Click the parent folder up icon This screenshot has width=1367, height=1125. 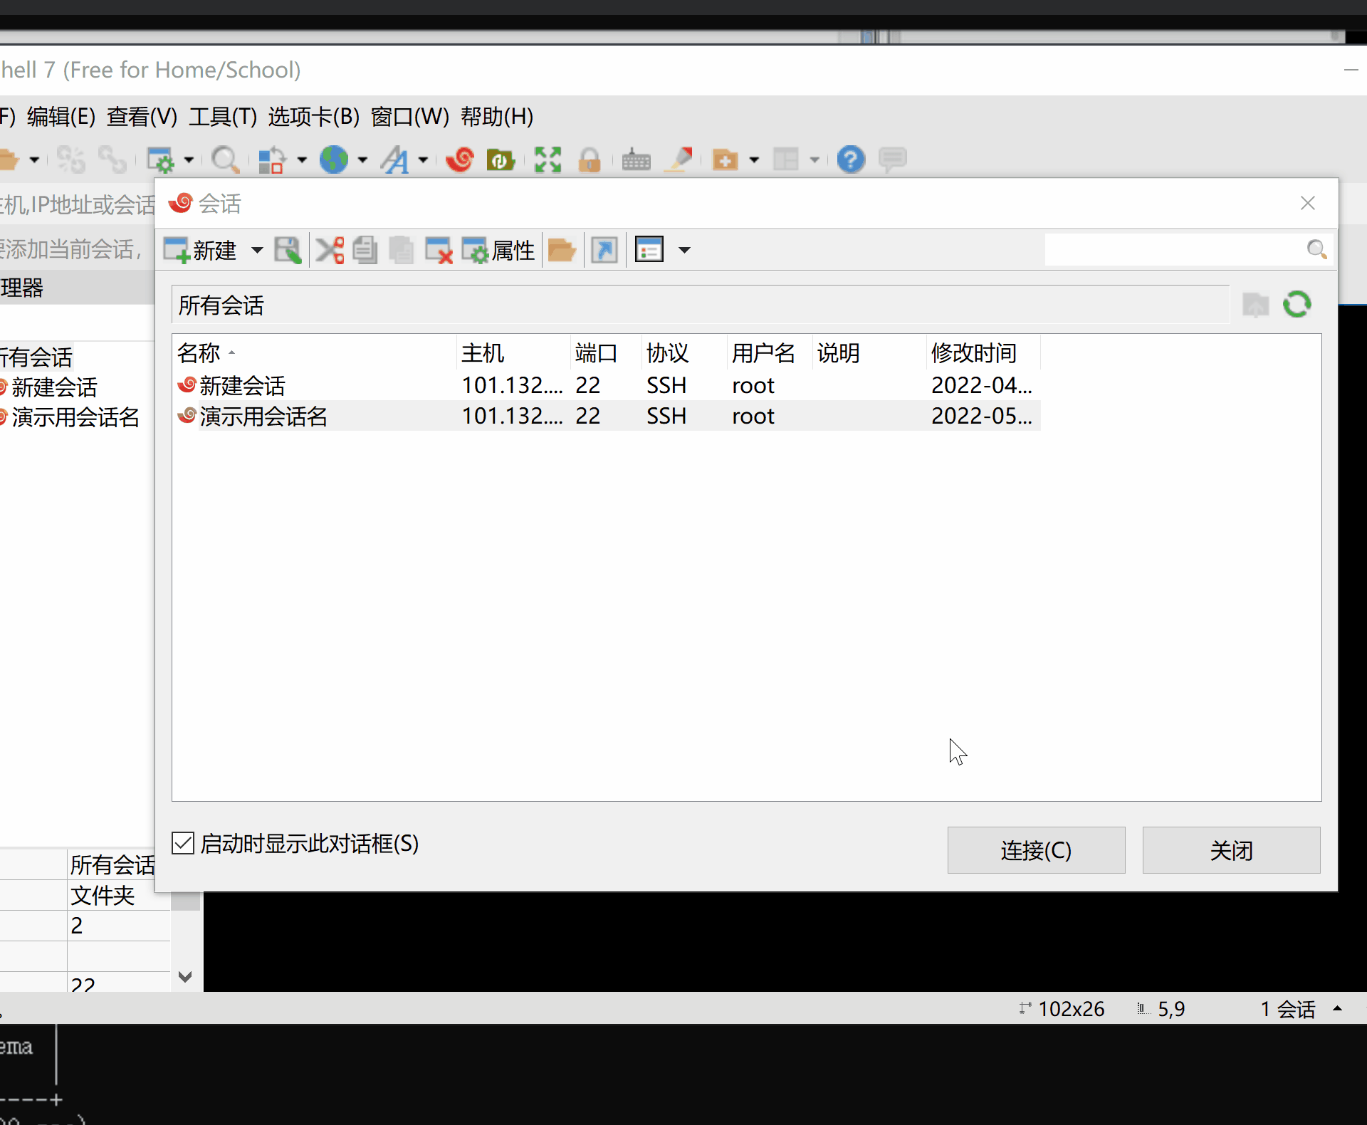coord(1256,305)
